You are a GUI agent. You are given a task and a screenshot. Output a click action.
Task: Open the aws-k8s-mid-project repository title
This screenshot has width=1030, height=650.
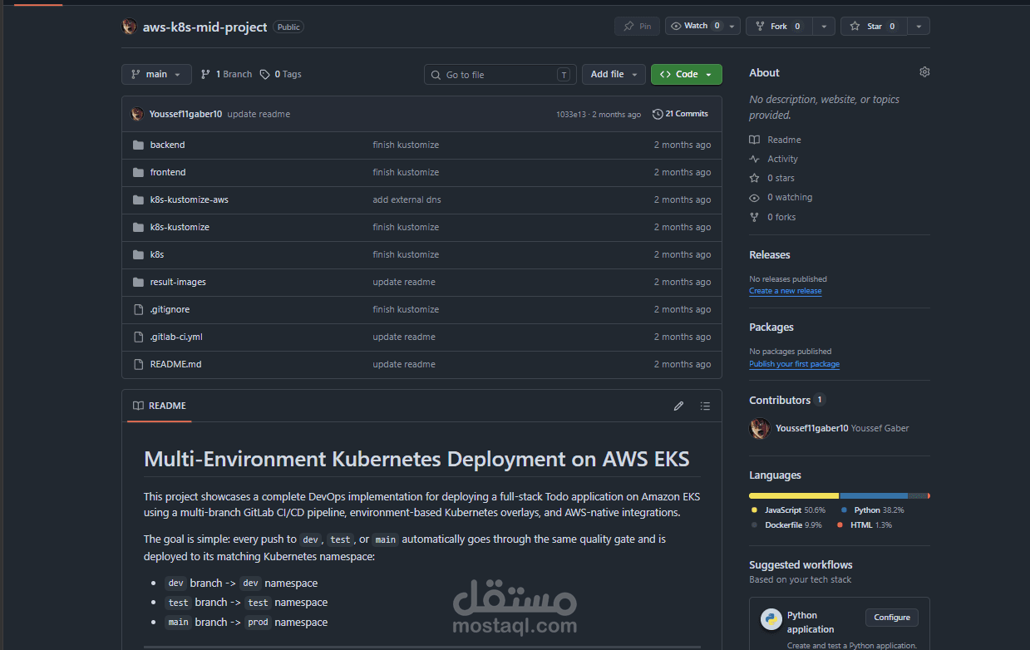[205, 27]
